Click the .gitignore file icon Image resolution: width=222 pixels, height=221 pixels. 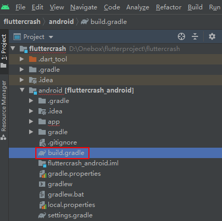point(43,142)
